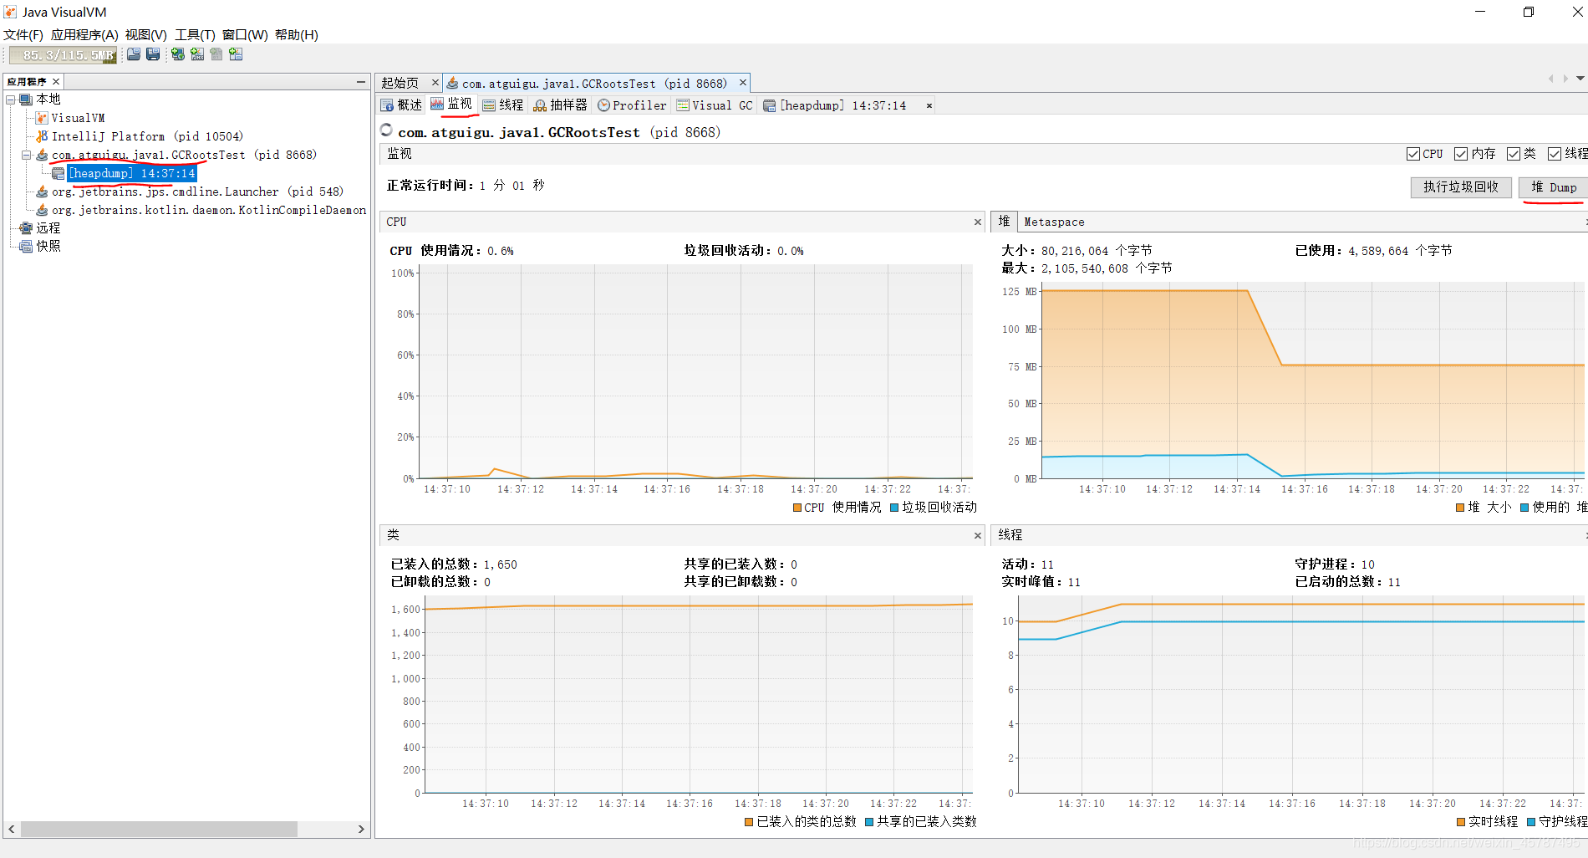
Task: Close the [heapdump] 14:37:14 sub-tab
Action: pos(929,105)
